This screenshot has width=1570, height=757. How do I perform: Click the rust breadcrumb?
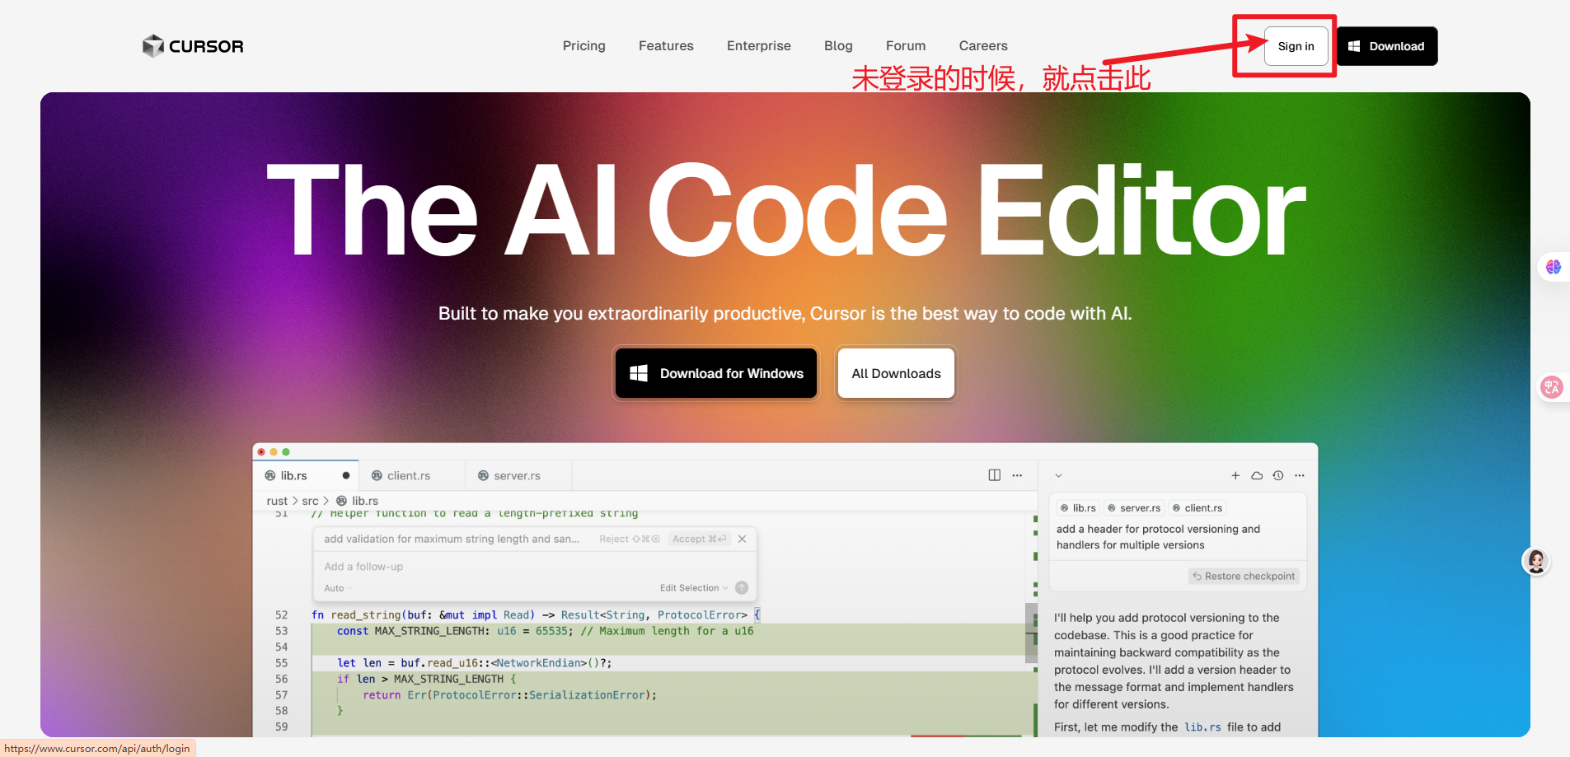click(x=277, y=501)
